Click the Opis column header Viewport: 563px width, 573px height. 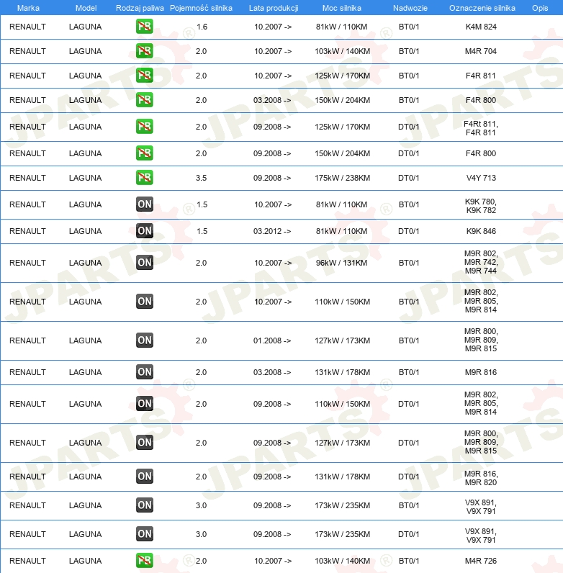[540, 8]
